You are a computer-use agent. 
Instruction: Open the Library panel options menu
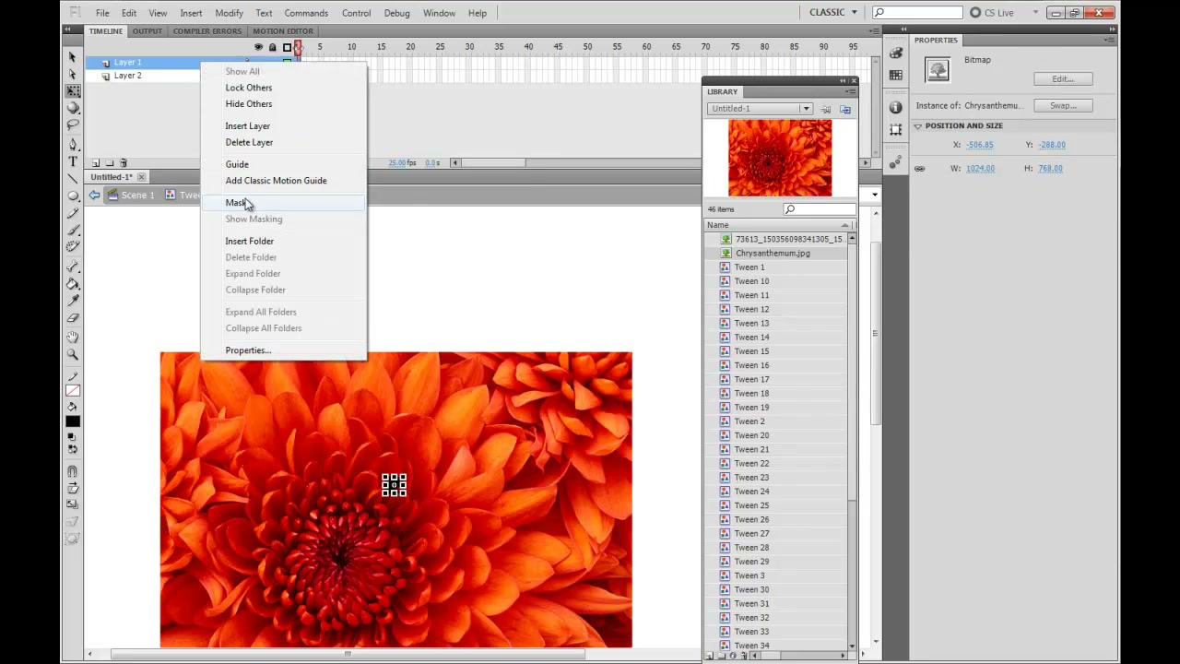(853, 91)
